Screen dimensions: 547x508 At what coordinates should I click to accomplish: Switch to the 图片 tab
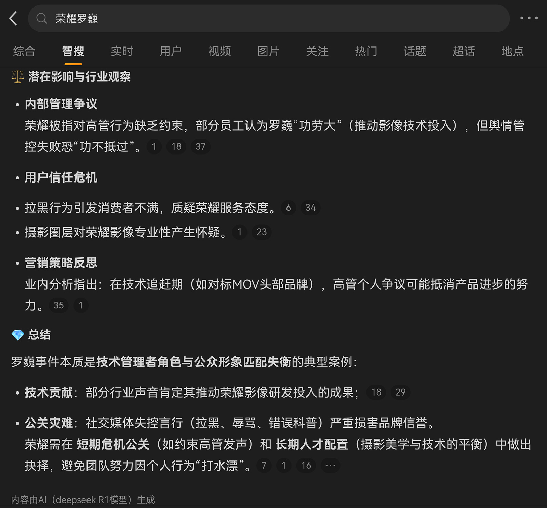(269, 51)
